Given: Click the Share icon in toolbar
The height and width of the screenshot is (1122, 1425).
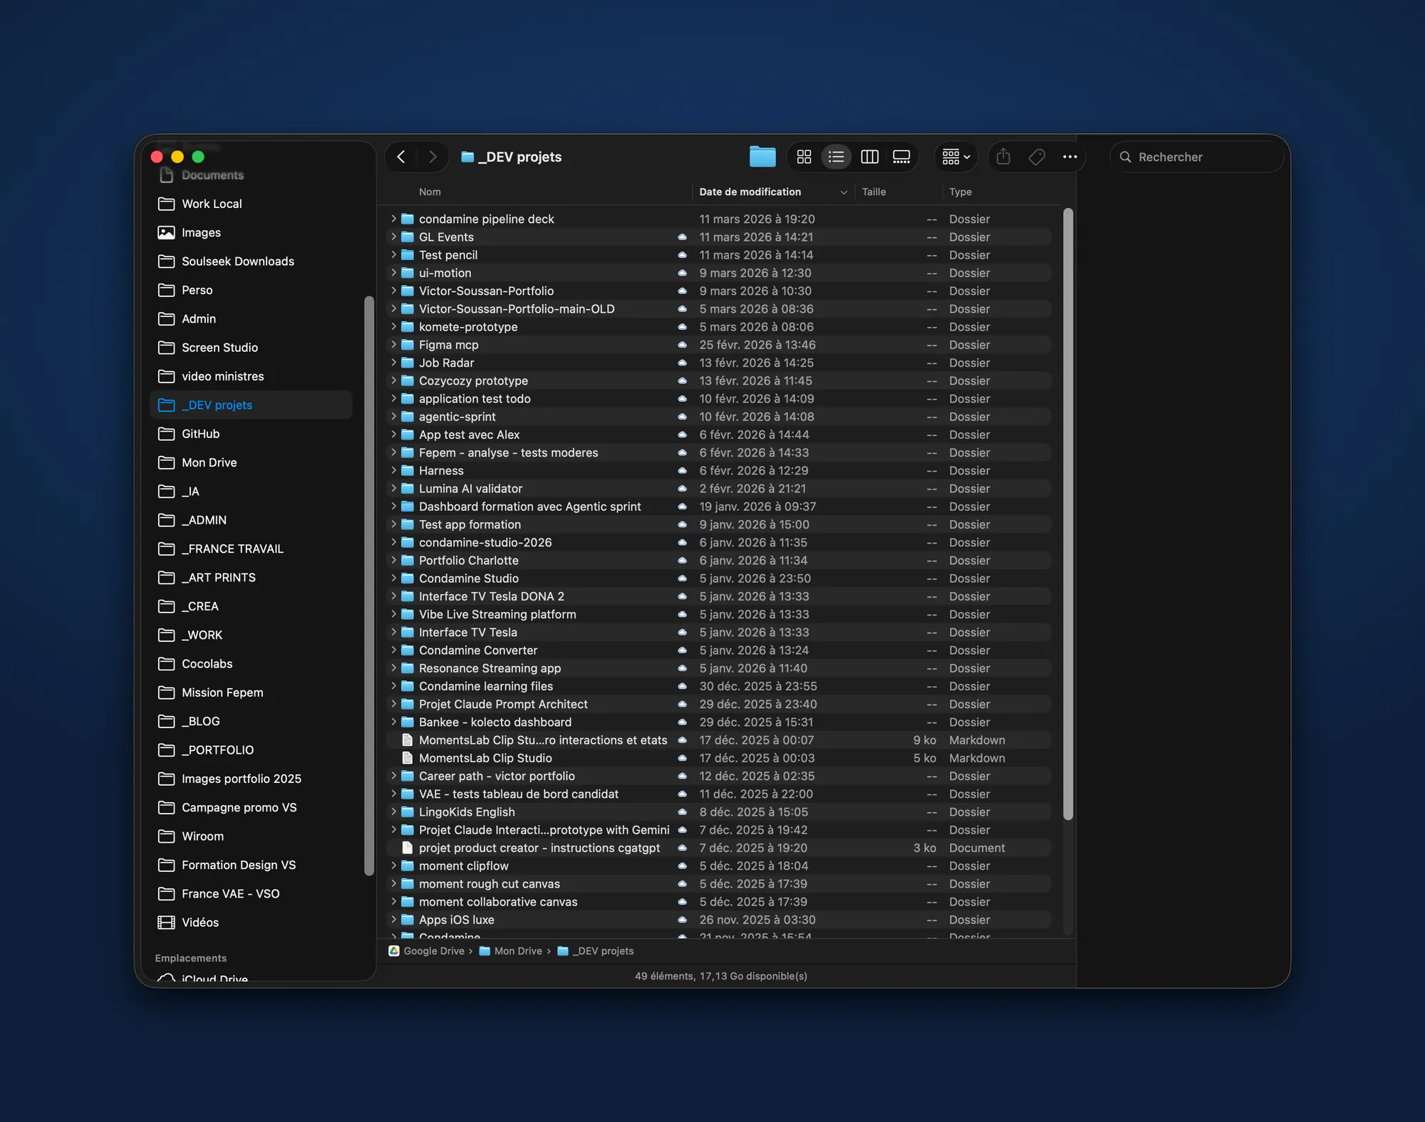Looking at the screenshot, I should click(x=1003, y=156).
